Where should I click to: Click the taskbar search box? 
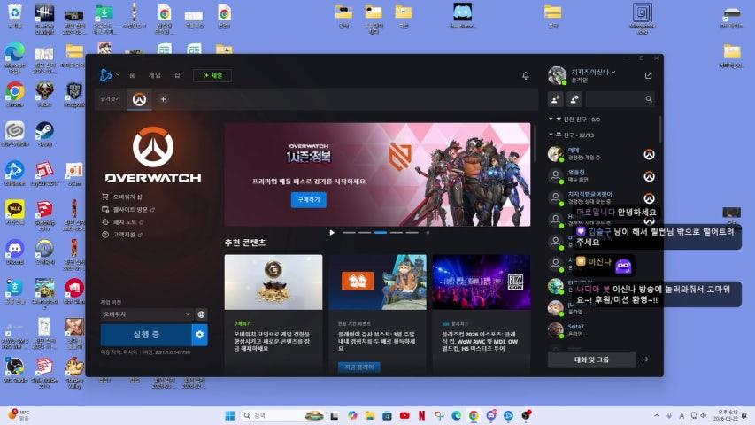point(281,415)
